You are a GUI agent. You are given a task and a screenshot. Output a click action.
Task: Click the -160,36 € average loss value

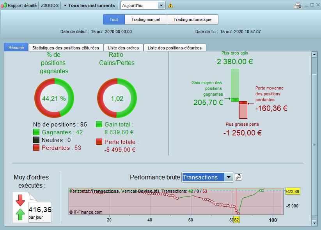click(x=271, y=108)
